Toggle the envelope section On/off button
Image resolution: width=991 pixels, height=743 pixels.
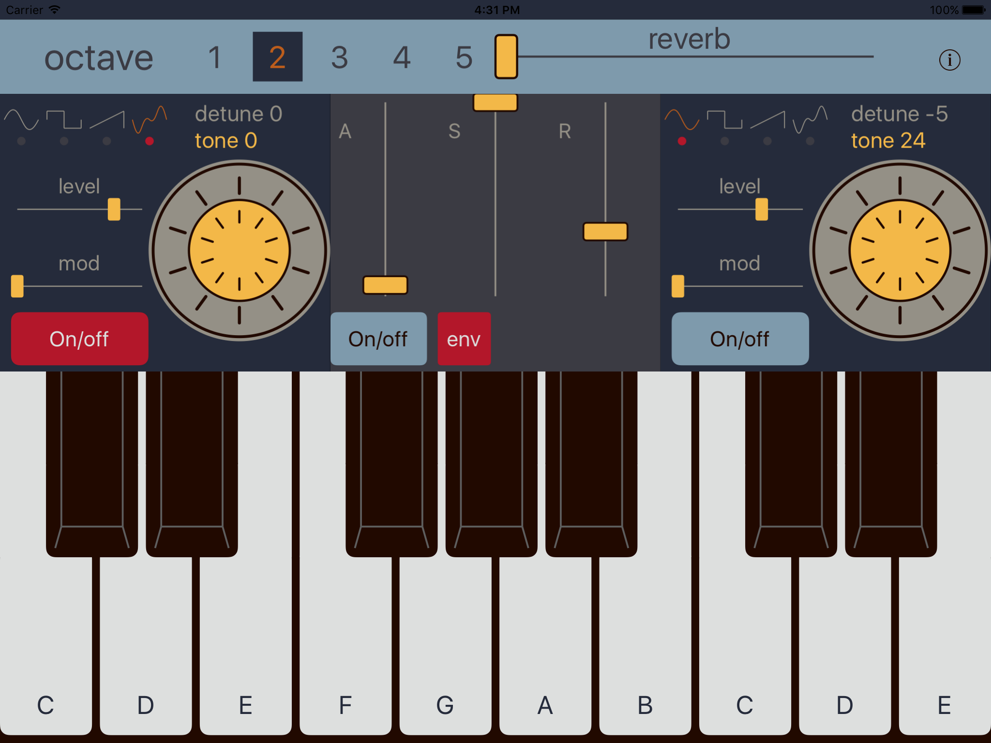click(378, 339)
